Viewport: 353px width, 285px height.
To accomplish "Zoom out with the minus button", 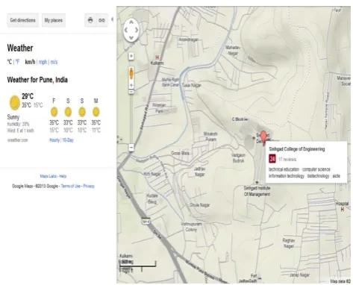I will pyautogui.click(x=131, y=148).
